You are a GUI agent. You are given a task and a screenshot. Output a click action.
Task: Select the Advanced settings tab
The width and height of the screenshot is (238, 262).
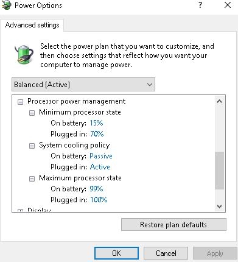[x=32, y=25]
